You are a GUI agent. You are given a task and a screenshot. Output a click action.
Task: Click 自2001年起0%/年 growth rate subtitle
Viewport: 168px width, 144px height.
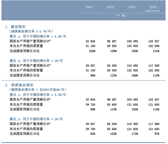52,89
